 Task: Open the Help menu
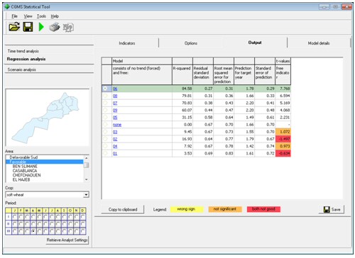55,16
